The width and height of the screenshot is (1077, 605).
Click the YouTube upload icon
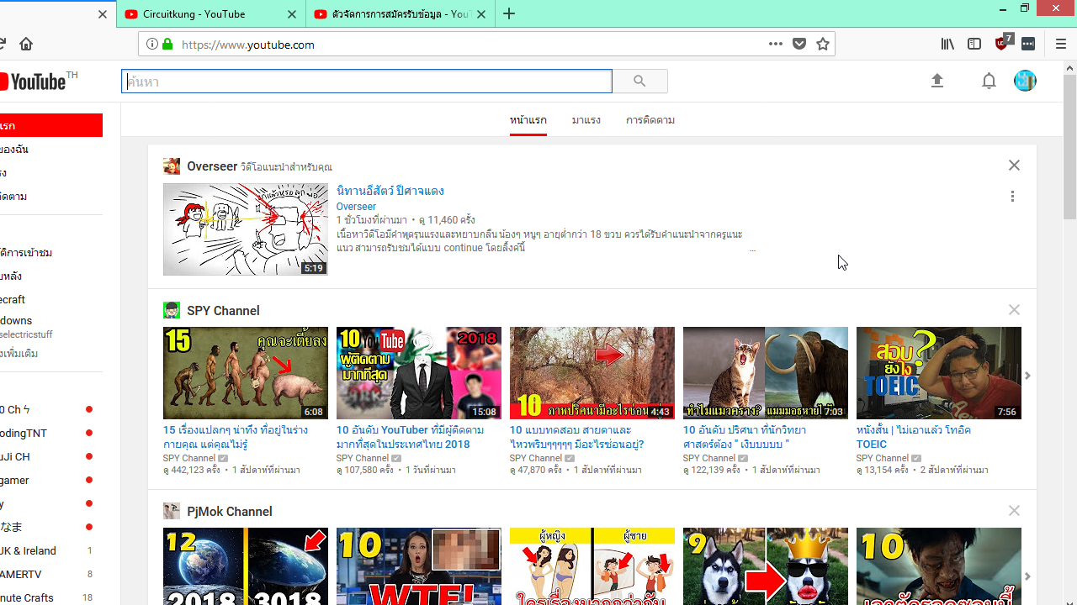937,81
